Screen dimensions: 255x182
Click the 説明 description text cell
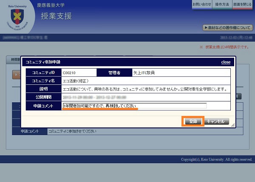click(144, 90)
